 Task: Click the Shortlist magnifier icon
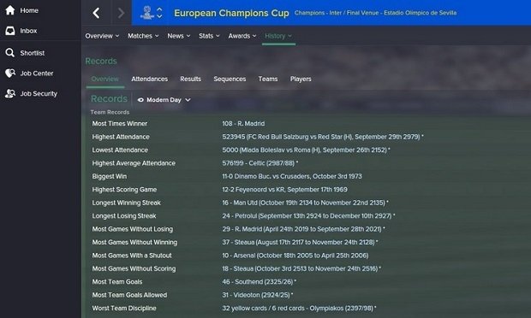click(x=10, y=53)
